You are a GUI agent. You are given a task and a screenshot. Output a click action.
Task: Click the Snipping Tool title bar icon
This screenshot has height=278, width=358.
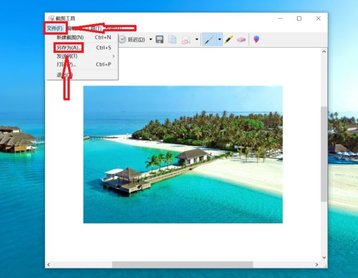(51, 18)
